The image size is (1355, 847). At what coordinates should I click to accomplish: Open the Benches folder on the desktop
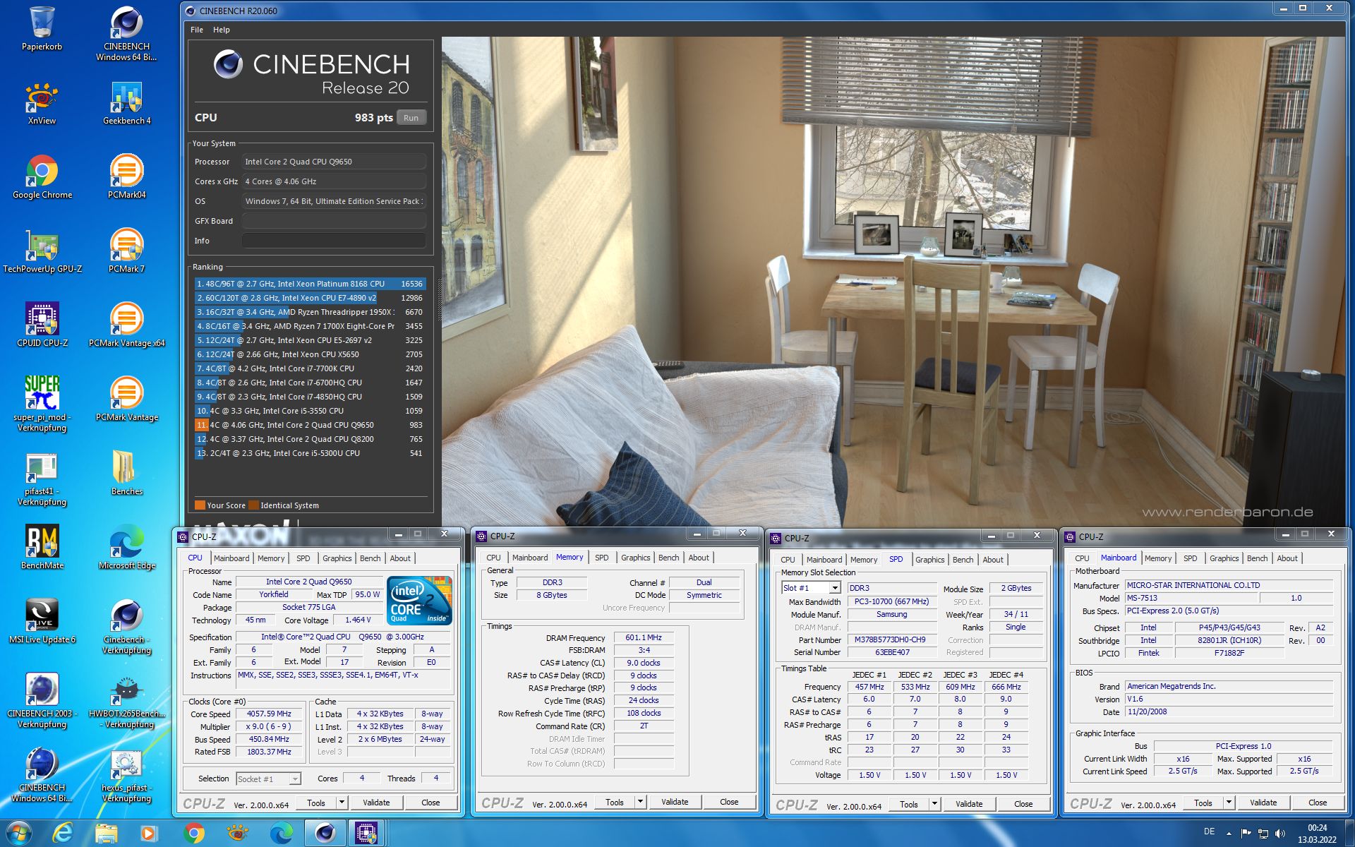pos(126,474)
